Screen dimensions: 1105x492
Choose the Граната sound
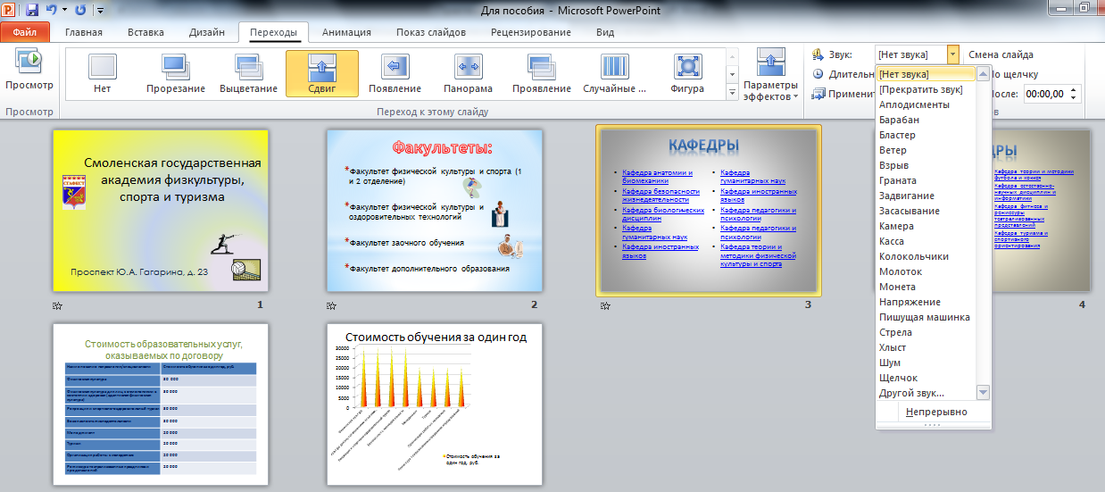pos(926,180)
